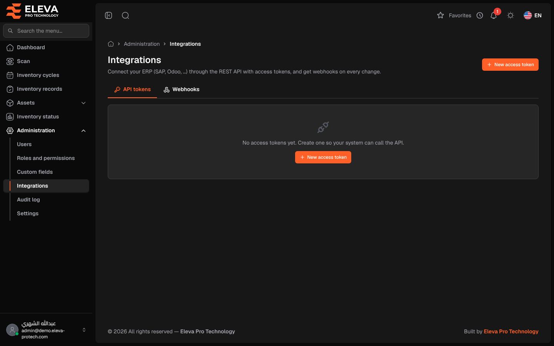
Task: Open Dashboard from the sidebar
Action: (x=46, y=47)
